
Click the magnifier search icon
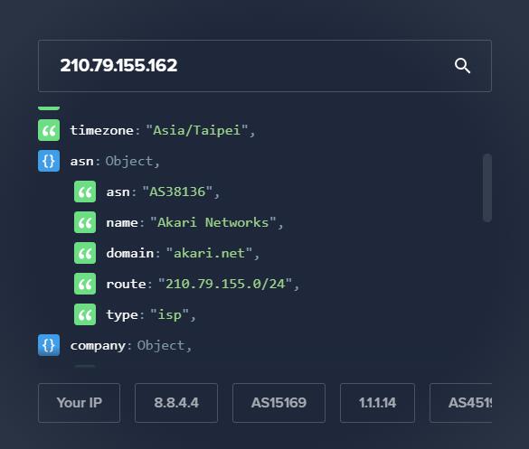coord(462,65)
